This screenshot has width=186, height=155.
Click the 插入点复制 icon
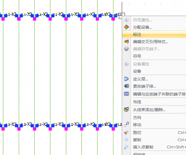[126, 147]
